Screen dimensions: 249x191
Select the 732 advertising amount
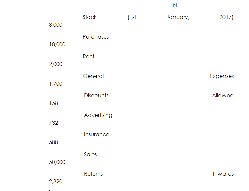click(53, 123)
